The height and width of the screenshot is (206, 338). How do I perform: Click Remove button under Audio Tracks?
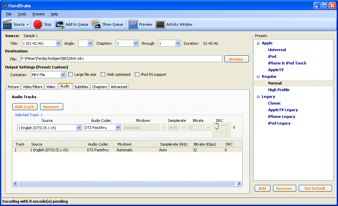(x=51, y=107)
